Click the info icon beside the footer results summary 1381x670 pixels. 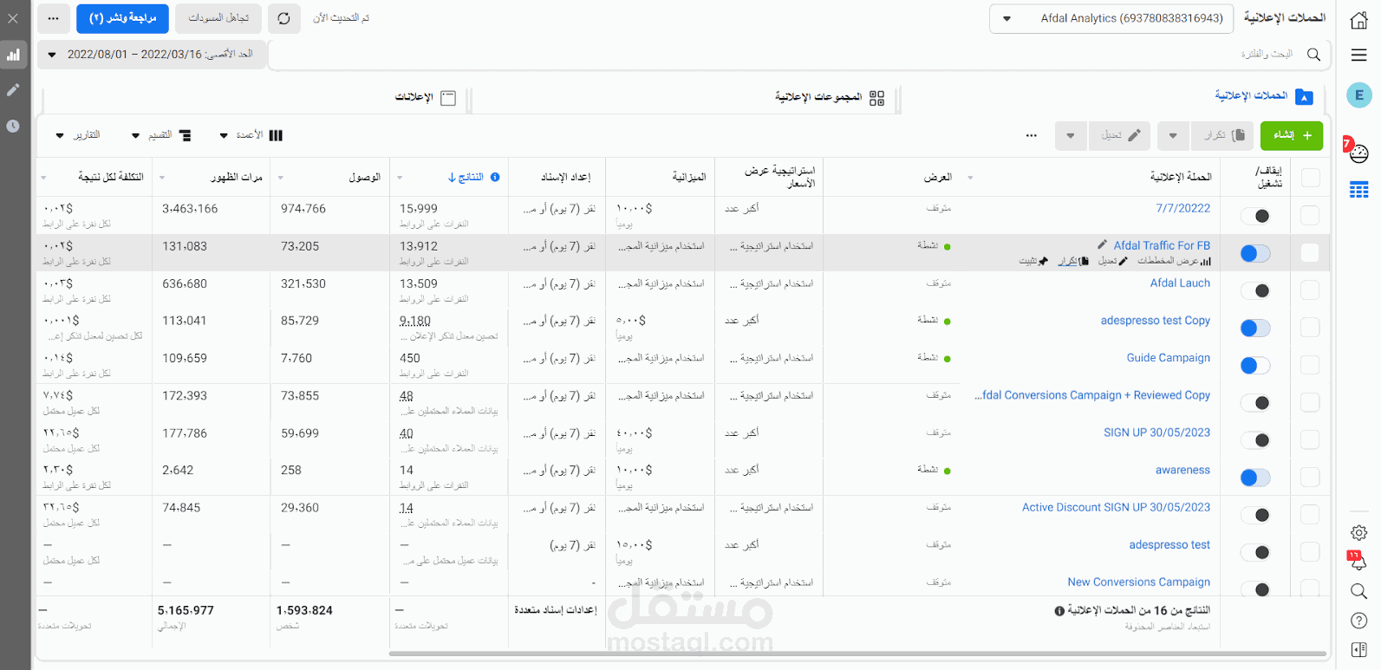click(x=1059, y=611)
